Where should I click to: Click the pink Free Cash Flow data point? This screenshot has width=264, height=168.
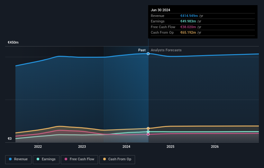[148, 134]
